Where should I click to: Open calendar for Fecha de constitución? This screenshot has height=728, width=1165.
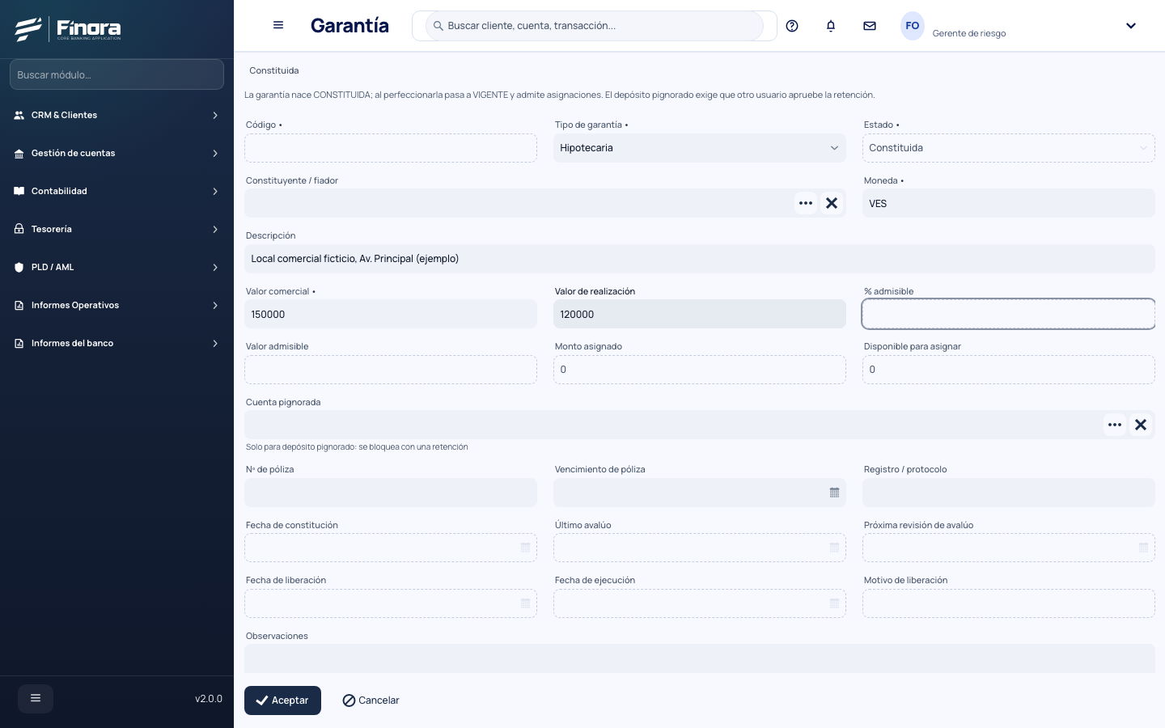click(525, 548)
